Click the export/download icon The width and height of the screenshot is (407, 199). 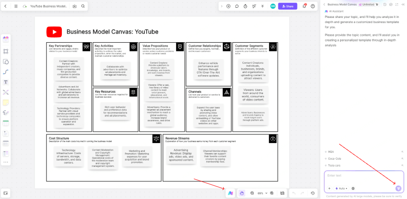pos(75,6)
